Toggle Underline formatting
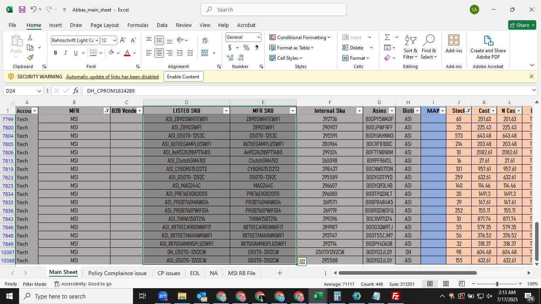 click(76, 53)
